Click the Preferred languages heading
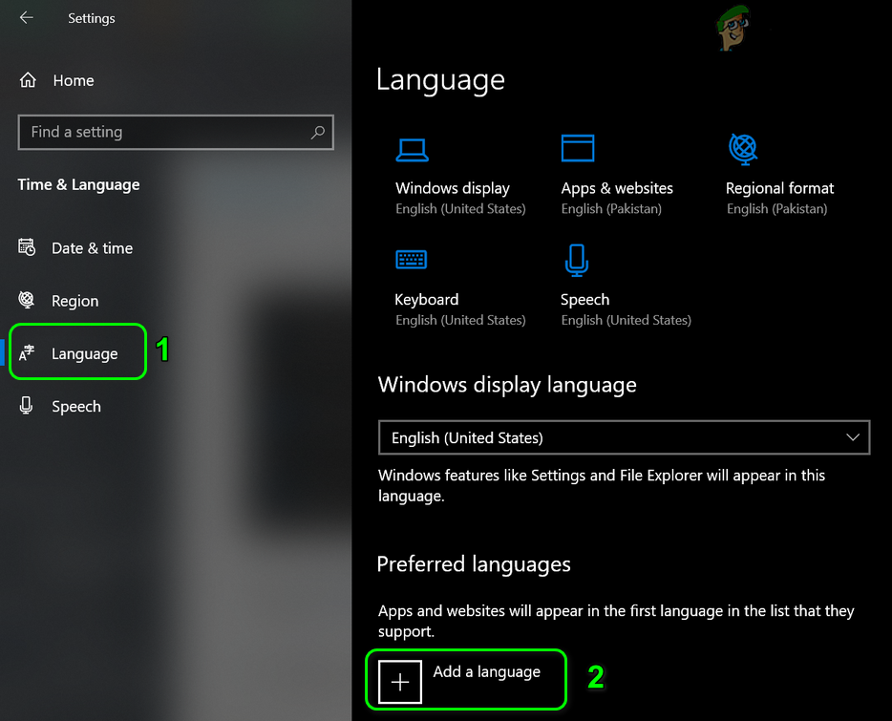This screenshot has height=721, width=892. pos(474,564)
